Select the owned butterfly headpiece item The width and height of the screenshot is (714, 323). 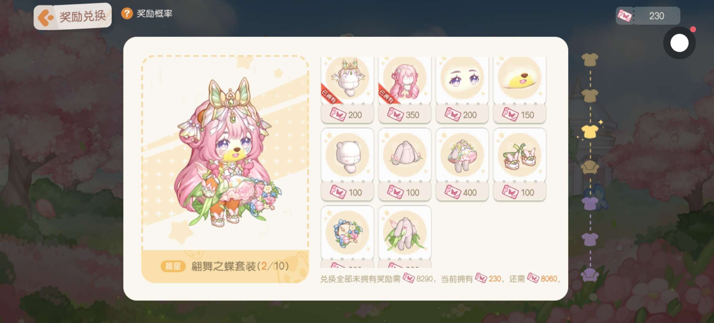(x=347, y=89)
